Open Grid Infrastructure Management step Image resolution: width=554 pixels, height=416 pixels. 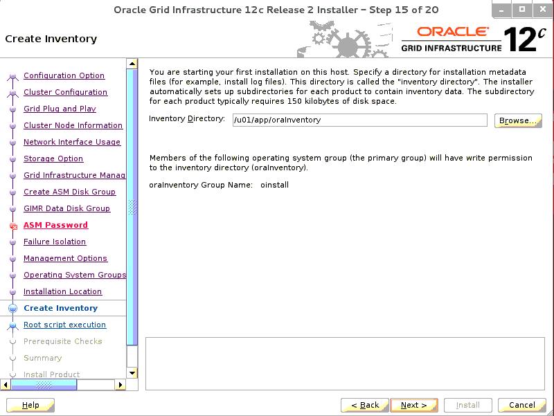pyautogui.click(x=75, y=175)
